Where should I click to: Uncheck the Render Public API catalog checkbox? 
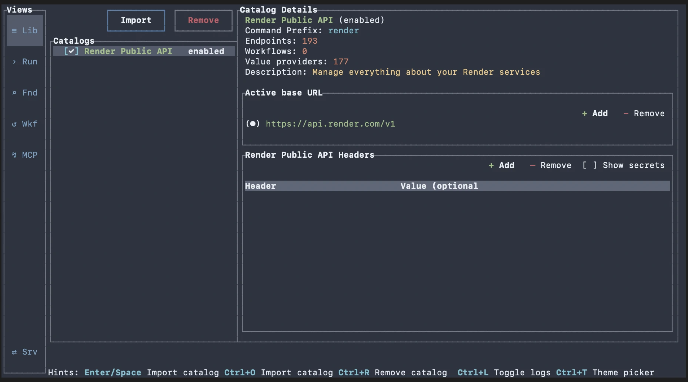pyautogui.click(x=71, y=51)
